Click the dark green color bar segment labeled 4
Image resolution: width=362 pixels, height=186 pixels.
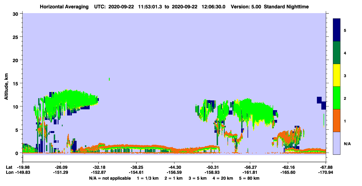click(x=337, y=53)
